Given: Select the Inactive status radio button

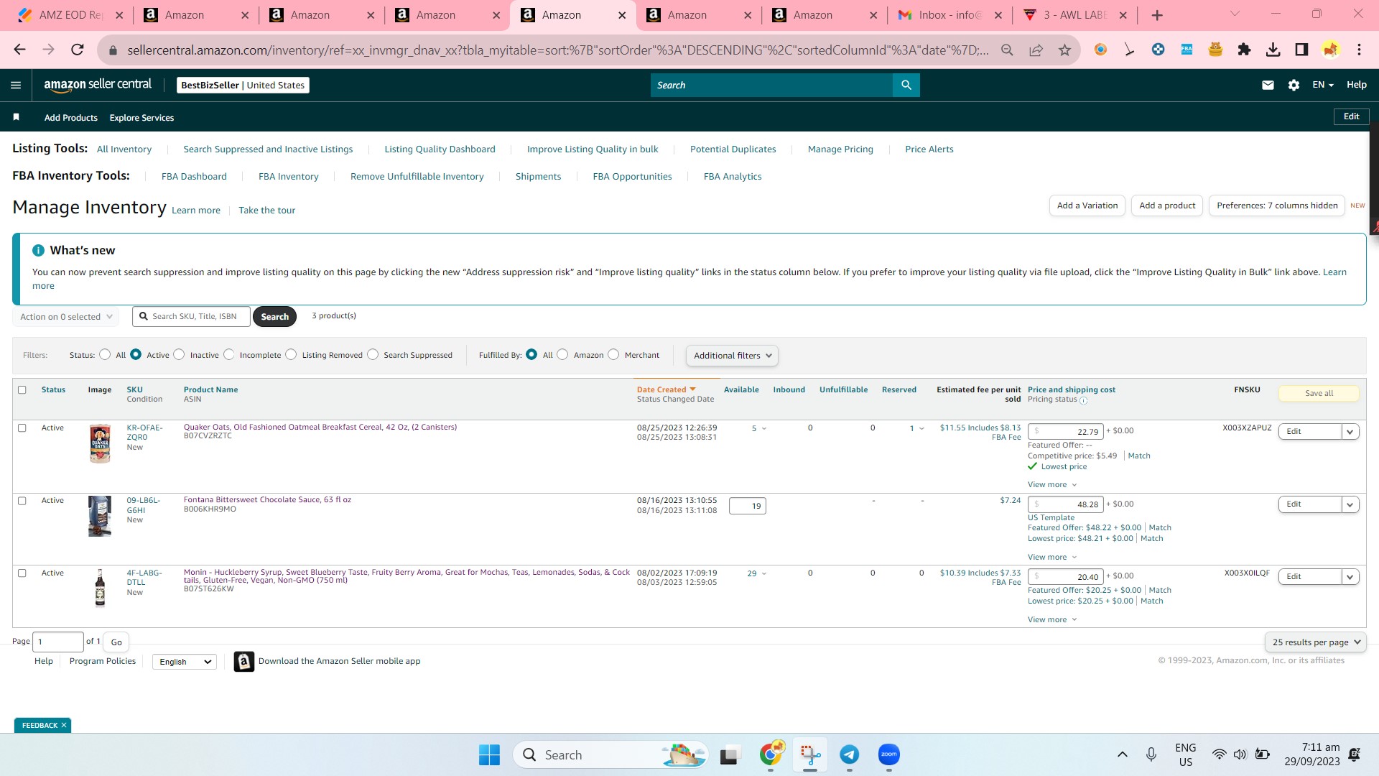Looking at the screenshot, I should pyautogui.click(x=180, y=354).
